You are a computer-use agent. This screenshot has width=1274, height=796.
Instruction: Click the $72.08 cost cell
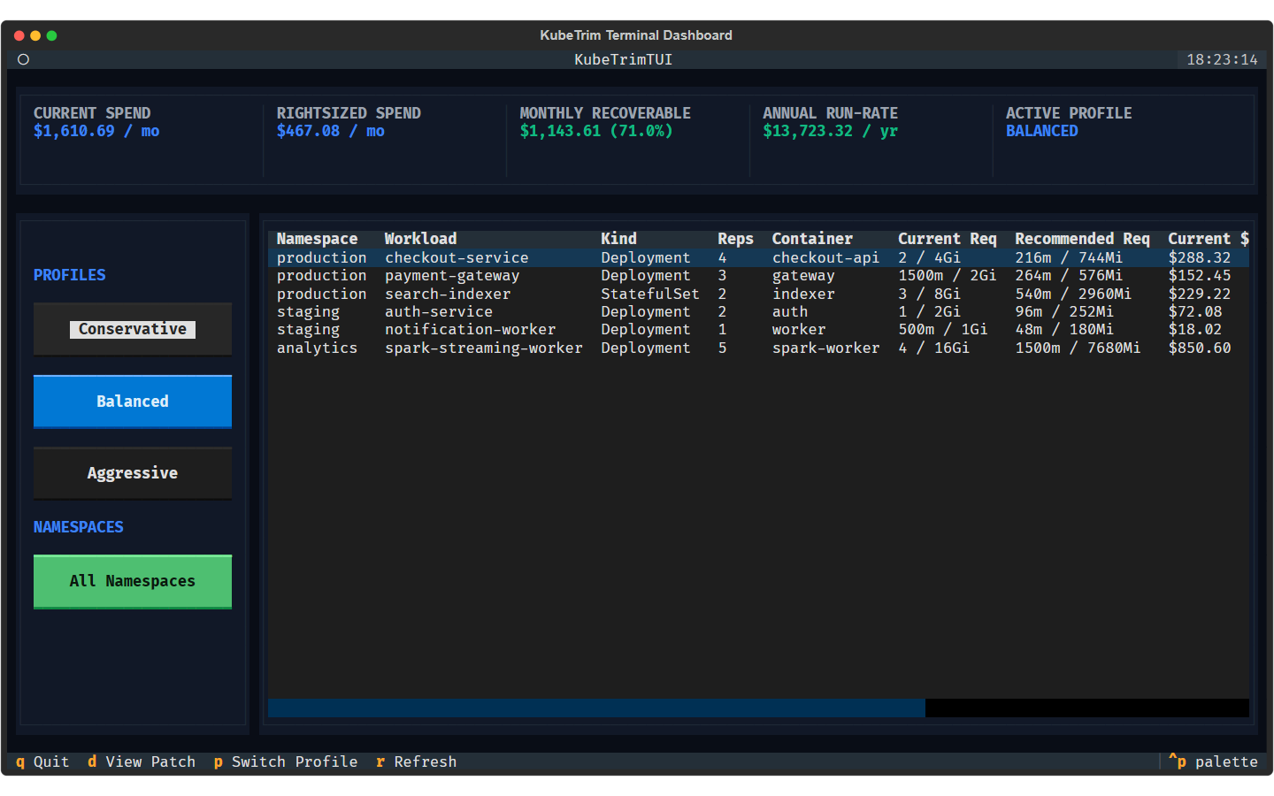pos(1195,311)
